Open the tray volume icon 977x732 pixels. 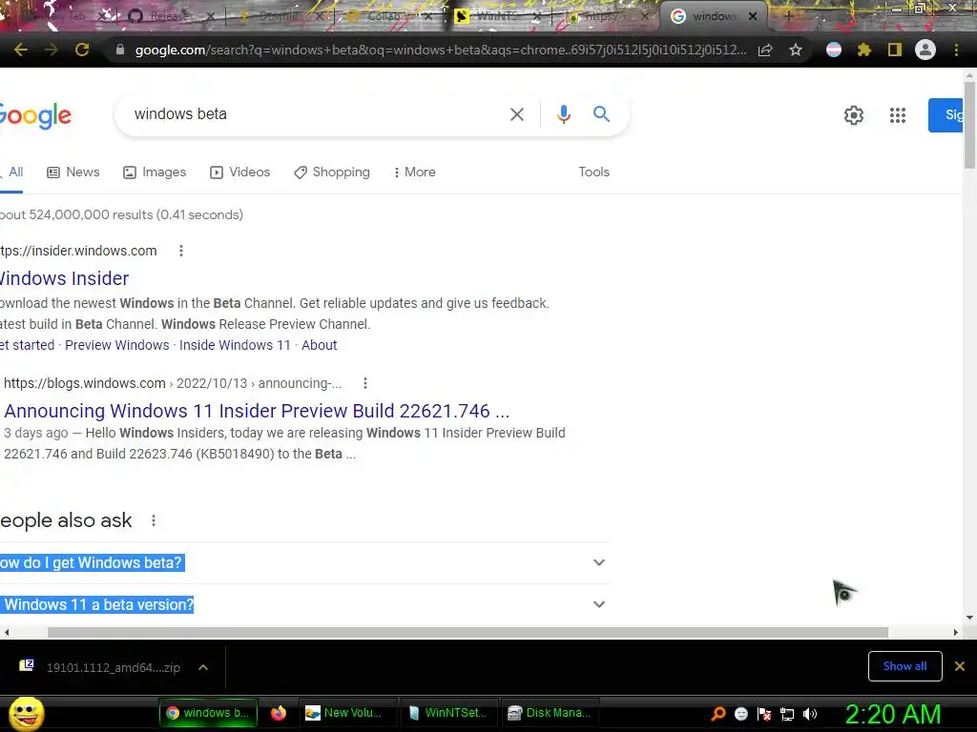click(x=810, y=714)
